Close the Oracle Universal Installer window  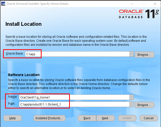(155, 4)
